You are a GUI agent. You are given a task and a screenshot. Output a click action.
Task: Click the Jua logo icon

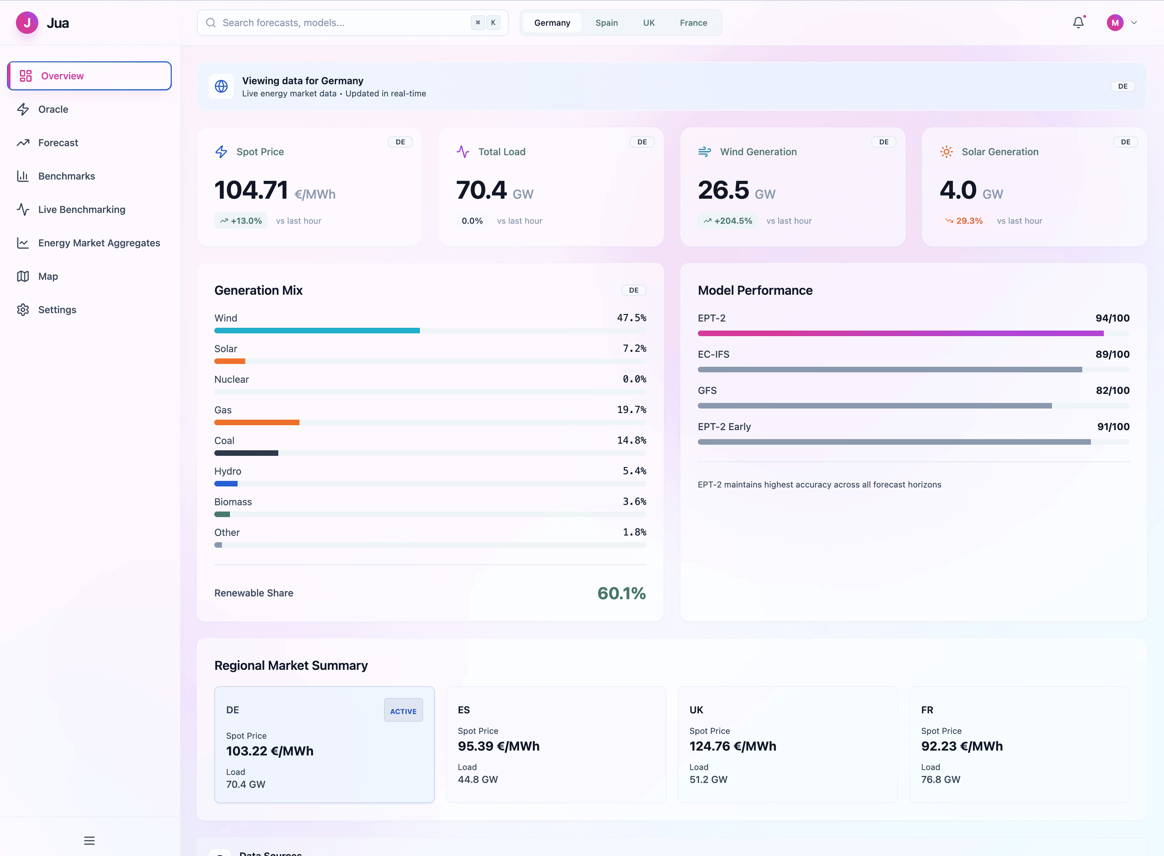click(x=27, y=23)
